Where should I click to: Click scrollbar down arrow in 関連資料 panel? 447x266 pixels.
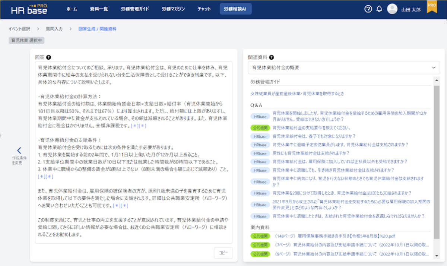[x=437, y=256]
